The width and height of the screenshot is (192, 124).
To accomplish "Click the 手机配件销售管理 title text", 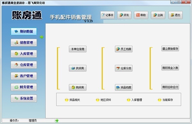I will coord(71,17).
